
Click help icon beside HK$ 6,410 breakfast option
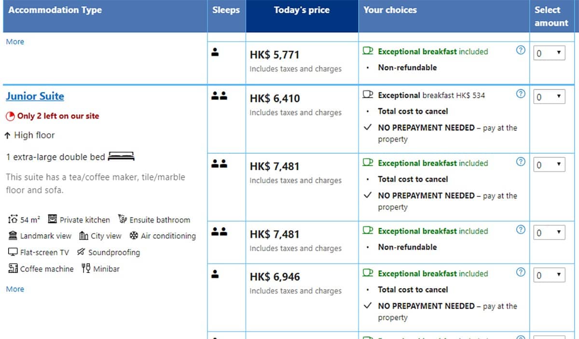[520, 94]
